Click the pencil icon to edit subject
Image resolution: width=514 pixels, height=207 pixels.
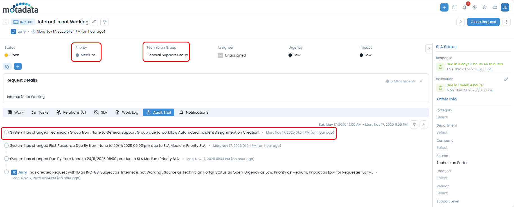click(x=94, y=22)
